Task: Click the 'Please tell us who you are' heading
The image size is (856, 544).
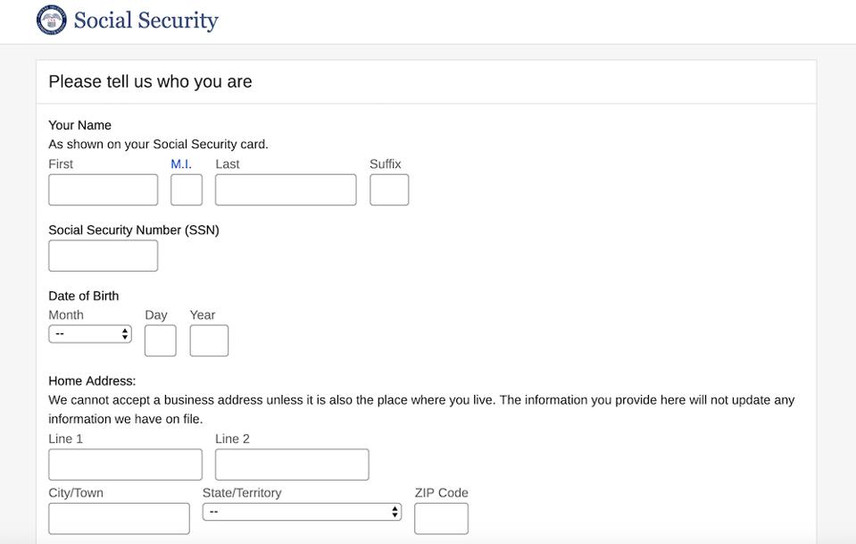Action: click(x=150, y=81)
